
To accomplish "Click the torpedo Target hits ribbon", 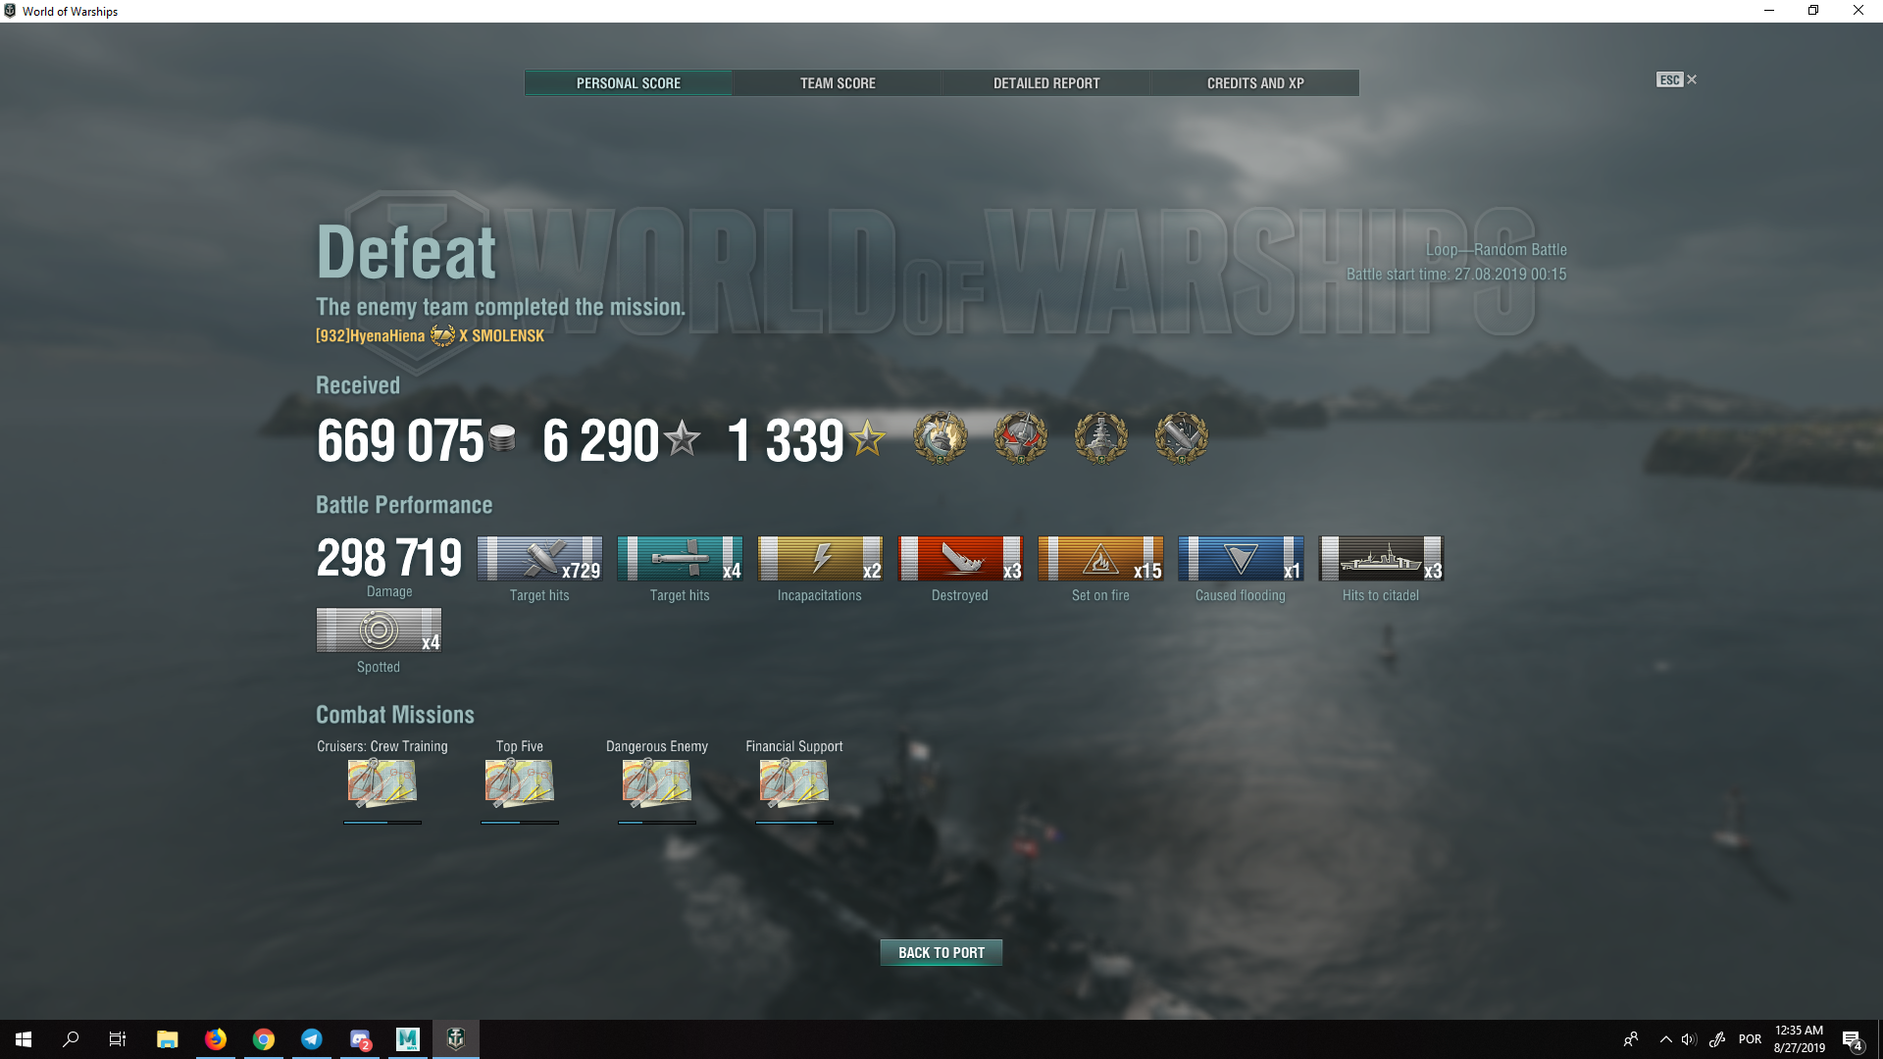I will [x=680, y=558].
